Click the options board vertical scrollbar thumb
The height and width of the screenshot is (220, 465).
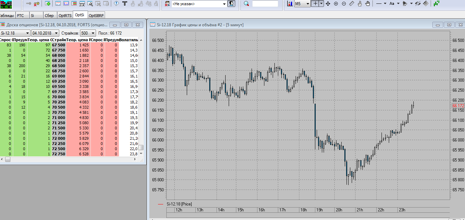[x=141, y=147]
